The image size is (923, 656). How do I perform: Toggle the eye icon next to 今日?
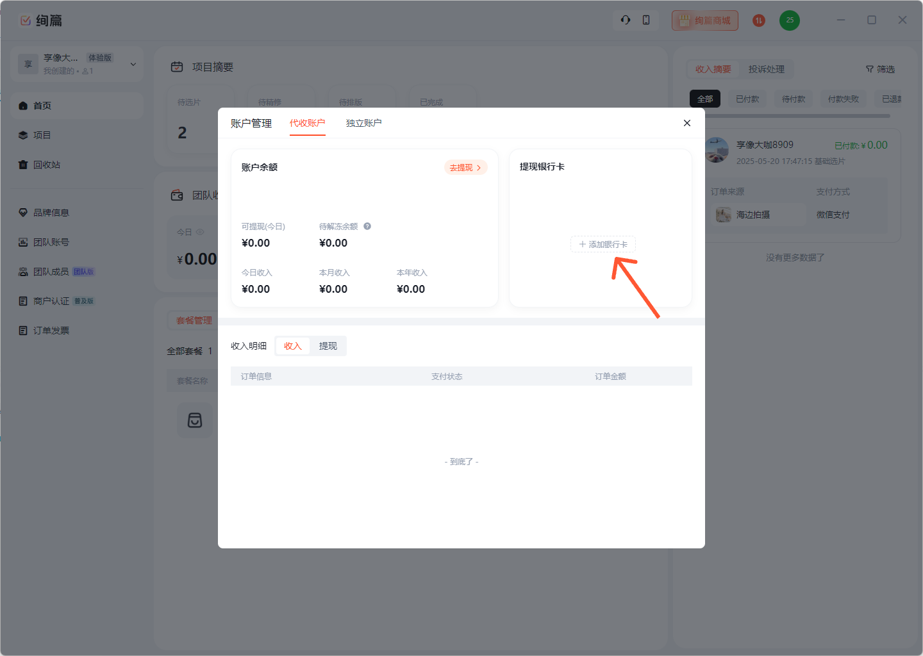click(200, 232)
